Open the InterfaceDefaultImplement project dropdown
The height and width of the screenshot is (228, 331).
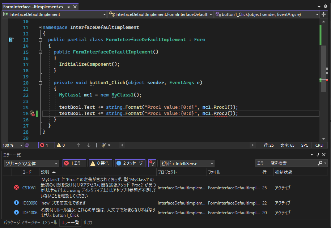click(x=55, y=14)
